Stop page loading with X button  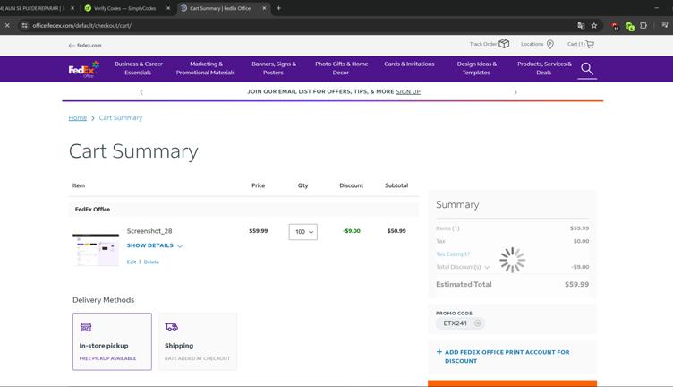pos(7,26)
